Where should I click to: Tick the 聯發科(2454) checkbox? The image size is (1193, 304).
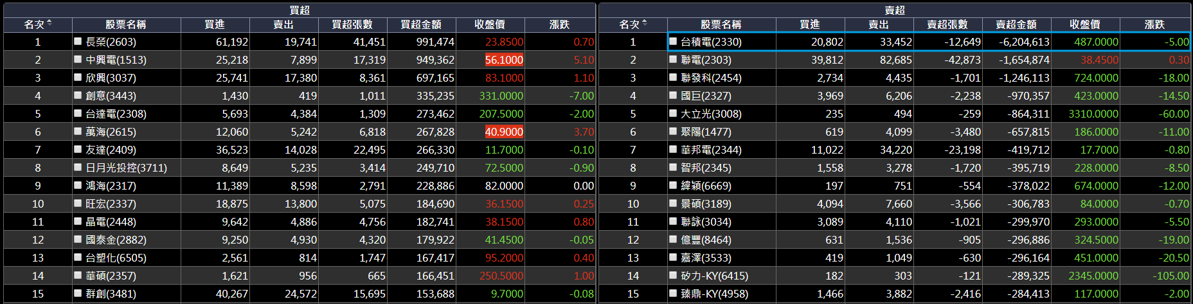point(673,77)
